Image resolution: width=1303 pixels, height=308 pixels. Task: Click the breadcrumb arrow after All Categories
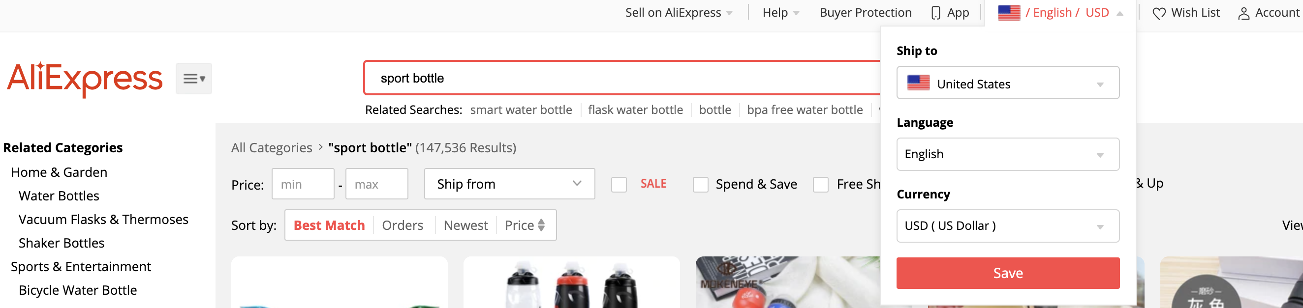point(321,147)
